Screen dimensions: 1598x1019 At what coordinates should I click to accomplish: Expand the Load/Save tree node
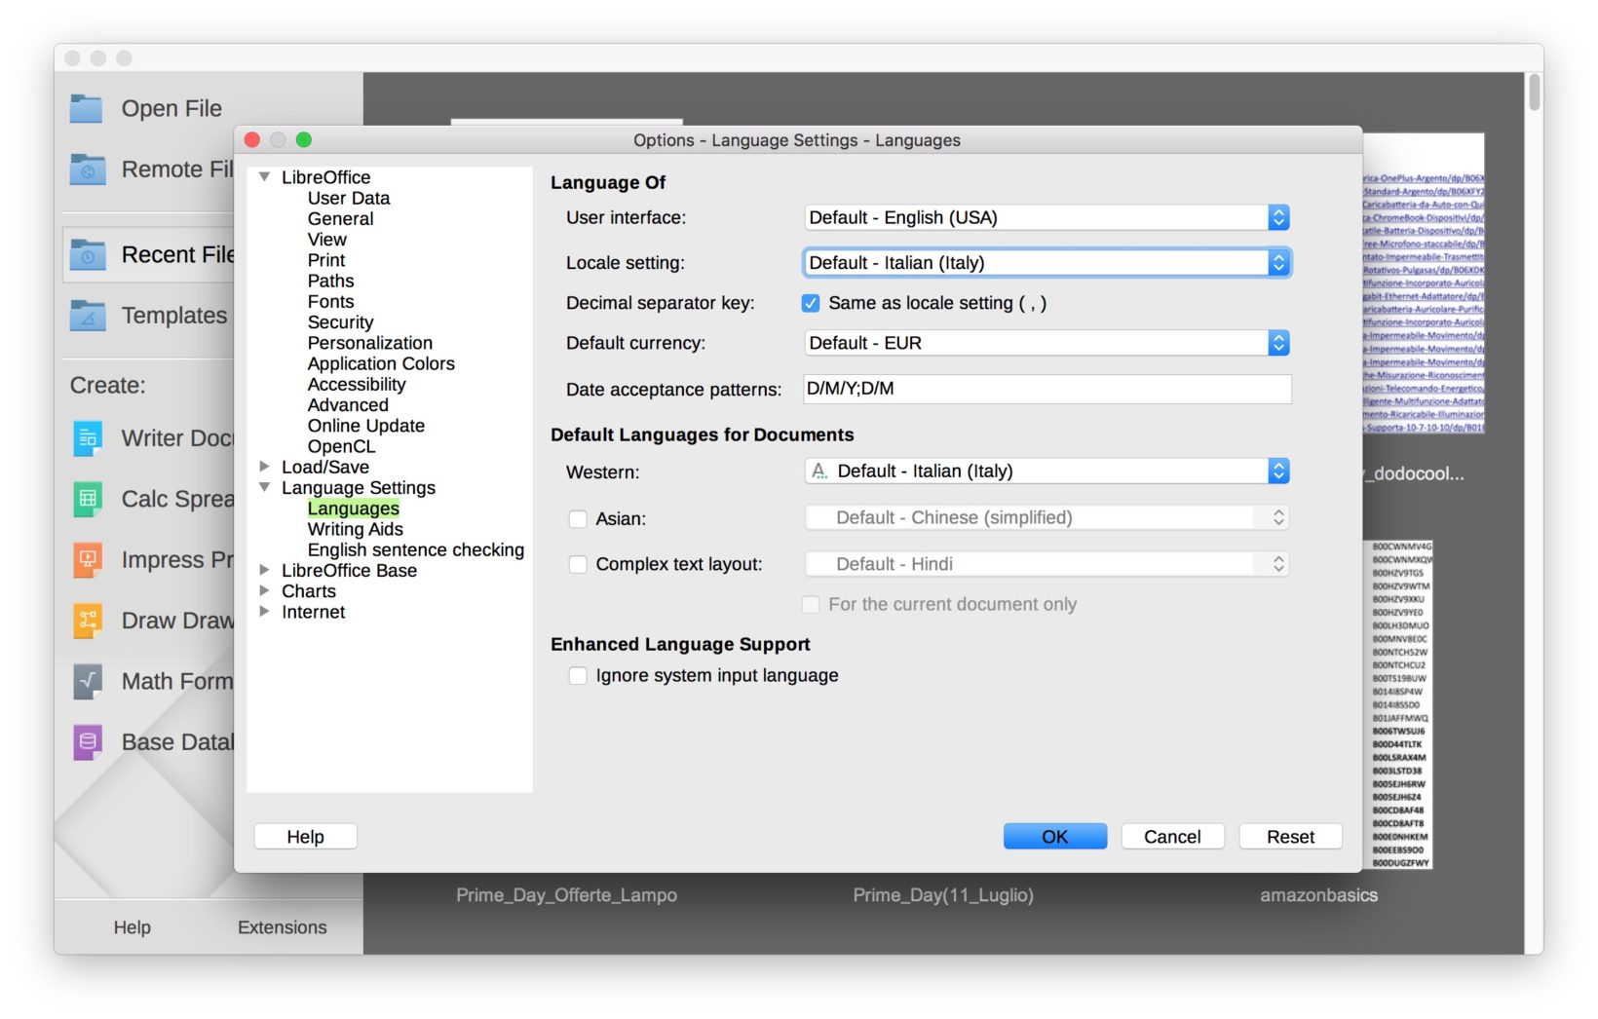tap(264, 467)
